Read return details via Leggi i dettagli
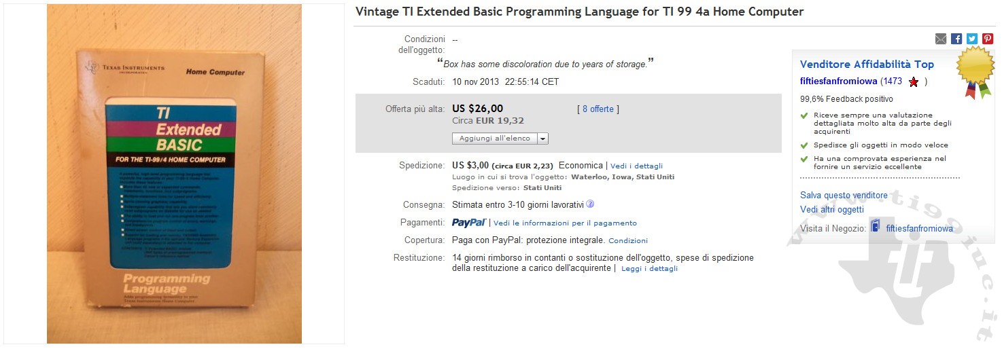Screen dimensions: 1002x349 click(x=649, y=268)
